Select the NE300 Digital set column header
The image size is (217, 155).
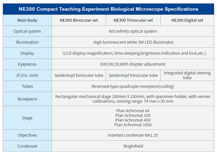pyautogui.click(x=187, y=20)
